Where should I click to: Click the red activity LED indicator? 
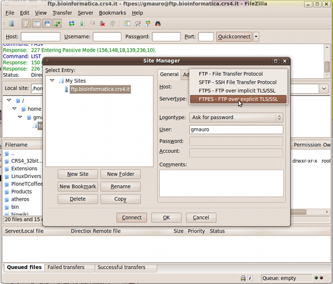click(x=321, y=278)
